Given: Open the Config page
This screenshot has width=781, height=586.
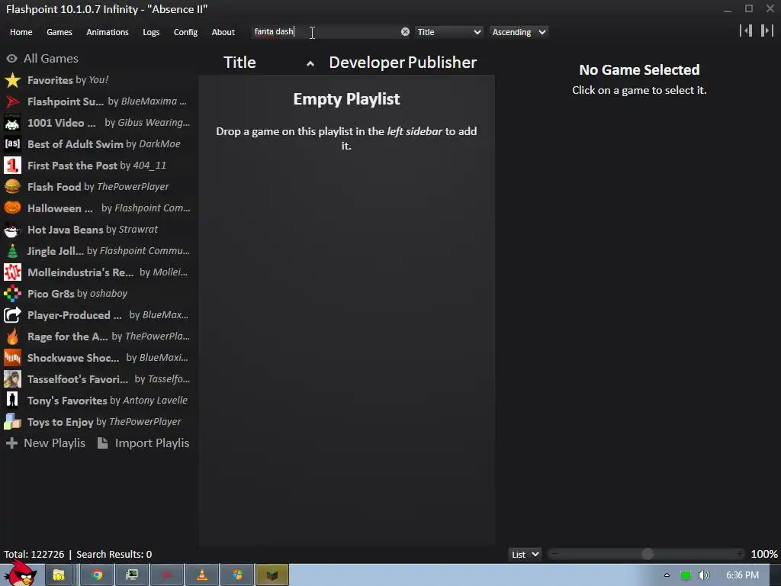Looking at the screenshot, I should point(185,32).
